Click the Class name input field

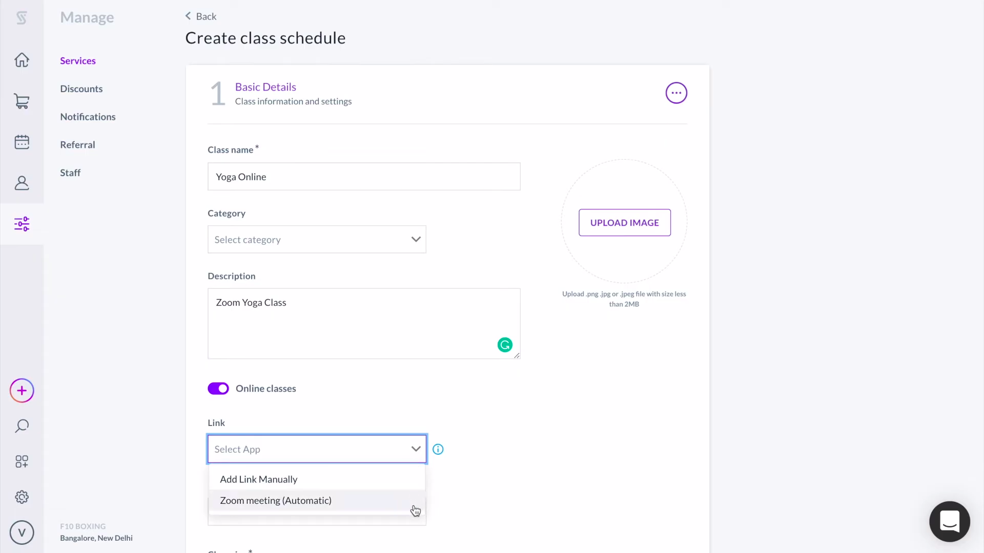pyautogui.click(x=364, y=177)
